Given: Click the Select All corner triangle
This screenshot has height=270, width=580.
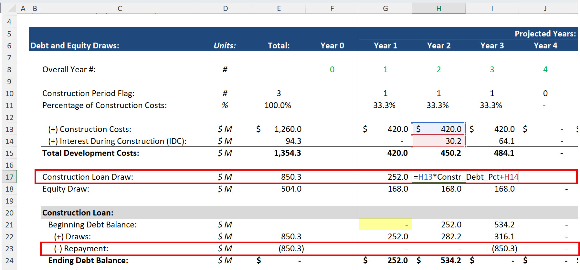Looking at the screenshot, I should pos(12,8).
